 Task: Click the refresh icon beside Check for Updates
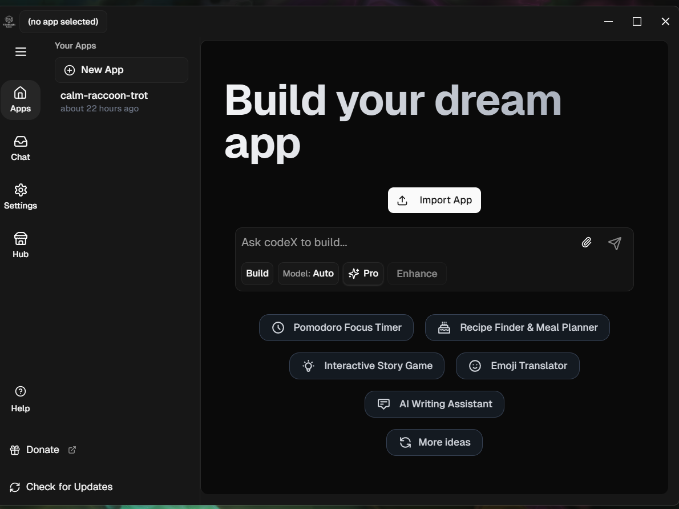(15, 487)
